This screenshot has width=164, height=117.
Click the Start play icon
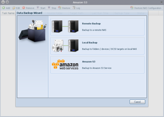38,8
